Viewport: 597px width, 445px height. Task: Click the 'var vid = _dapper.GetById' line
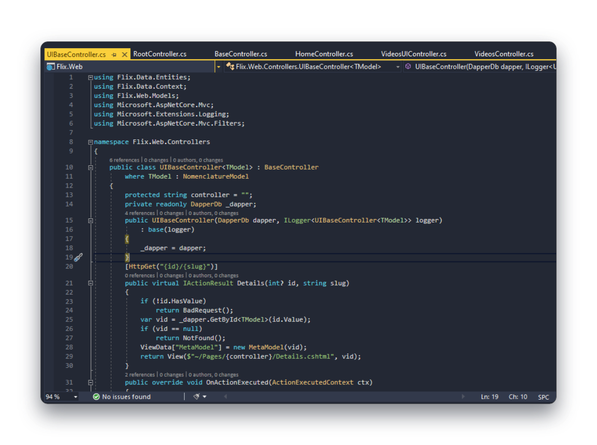[225, 320]
